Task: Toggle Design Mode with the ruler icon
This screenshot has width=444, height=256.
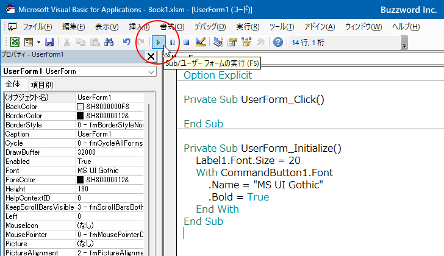Action: pyautogui.click(x=201, y=42)
